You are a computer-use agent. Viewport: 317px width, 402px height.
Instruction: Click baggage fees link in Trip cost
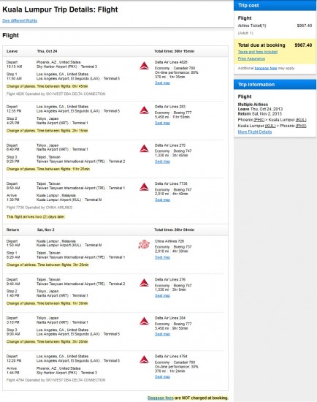click(266, 68)
